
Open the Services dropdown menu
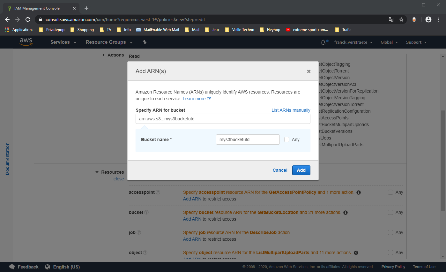coord(63,42)
